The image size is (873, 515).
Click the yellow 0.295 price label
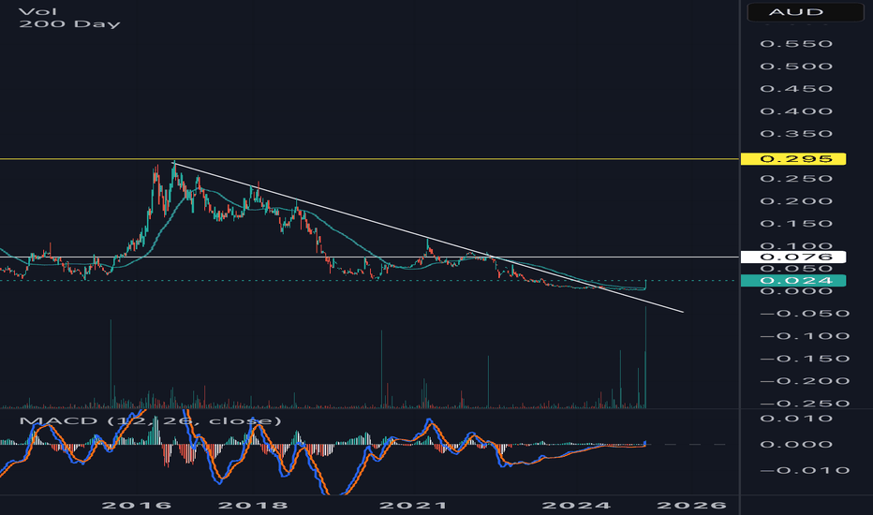(x=793, y=159)
